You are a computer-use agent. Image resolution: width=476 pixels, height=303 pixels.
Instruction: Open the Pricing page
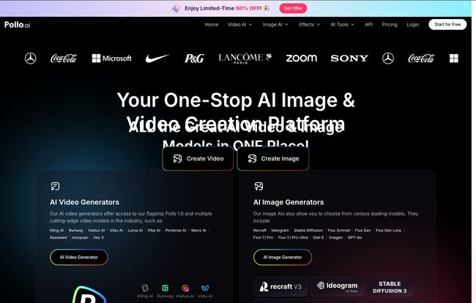[390, 25]
